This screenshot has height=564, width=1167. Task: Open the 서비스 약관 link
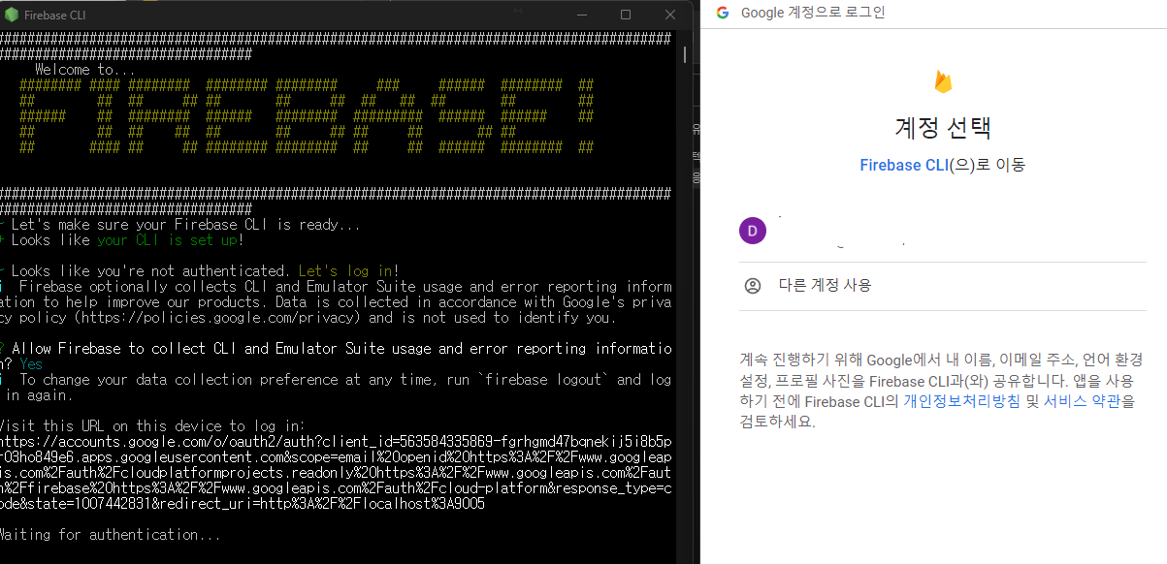click(x=1084, y=400)
